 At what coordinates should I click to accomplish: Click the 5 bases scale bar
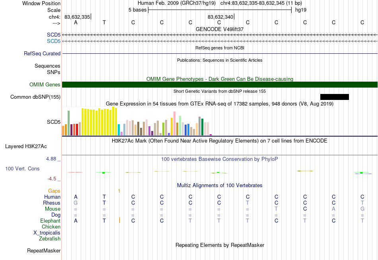(220, 10)
